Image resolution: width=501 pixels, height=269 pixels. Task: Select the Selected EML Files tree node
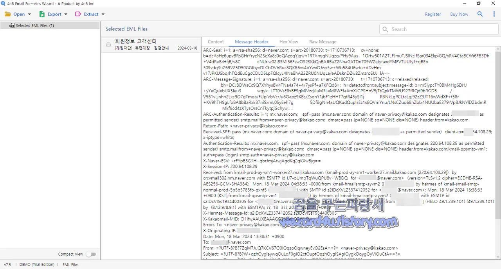50,25
